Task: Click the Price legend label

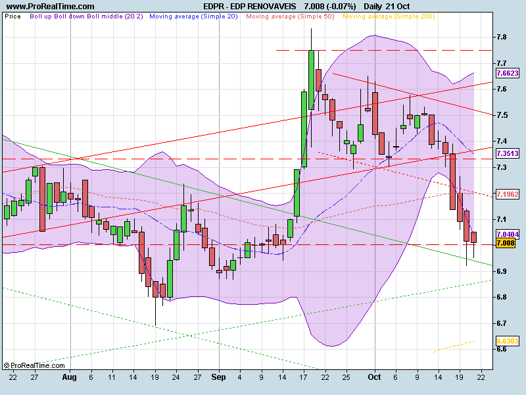Action: 12,16
